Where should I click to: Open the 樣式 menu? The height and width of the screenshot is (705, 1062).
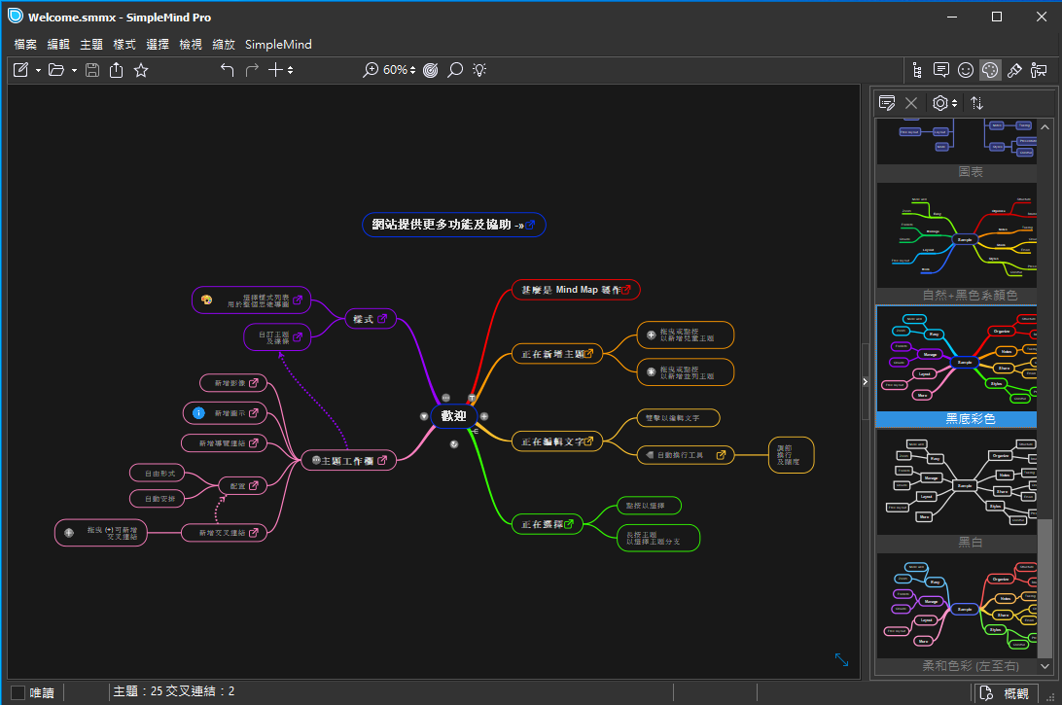[x=124, y=44]
